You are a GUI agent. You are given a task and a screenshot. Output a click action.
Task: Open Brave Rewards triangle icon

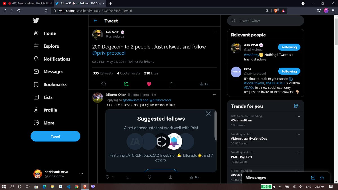pyautogui.click(x=283, y=10)
